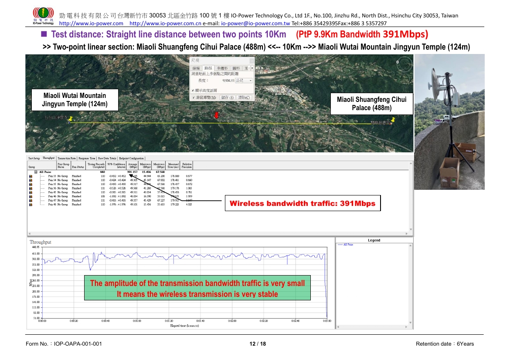
Task: Toggle the 滑鼠導覽 checkbox
Action: click(x=194, y=98)
